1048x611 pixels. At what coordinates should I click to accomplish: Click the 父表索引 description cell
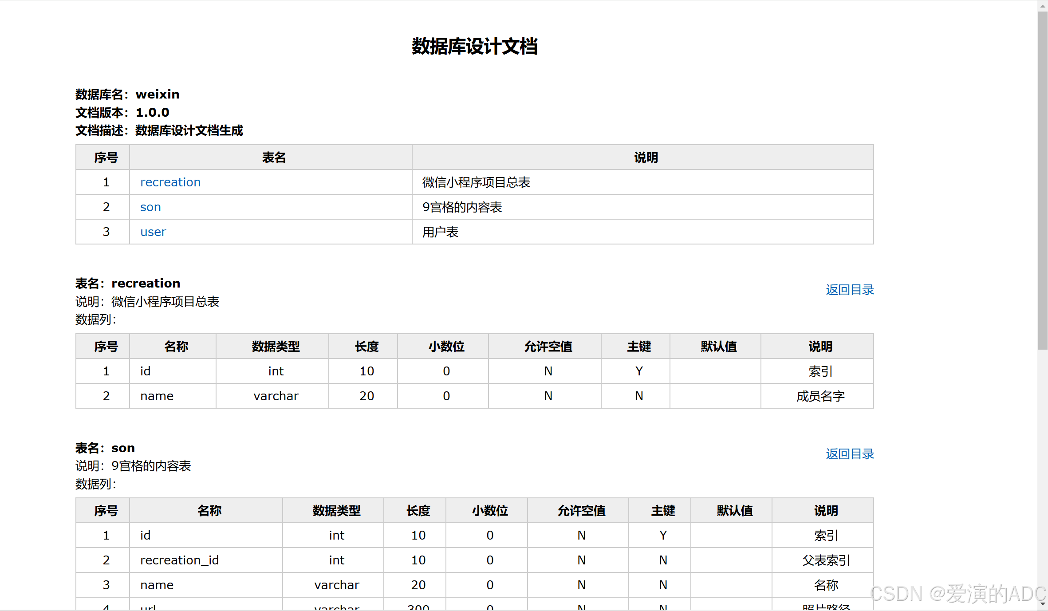pyautogui.click(x=826, y=560)
